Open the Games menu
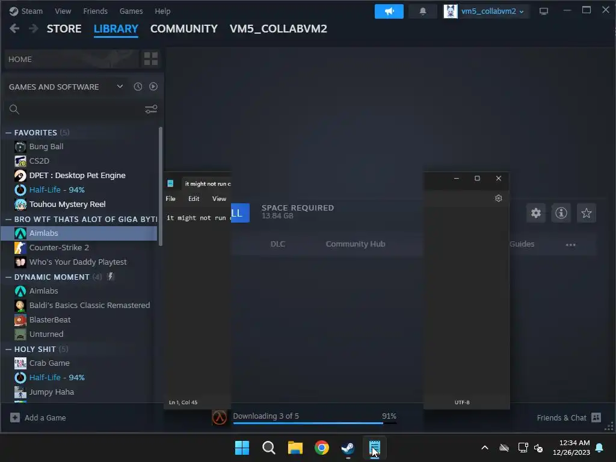Image resolution: width=616 pixels, height=462 pixels. coord(131,11)
